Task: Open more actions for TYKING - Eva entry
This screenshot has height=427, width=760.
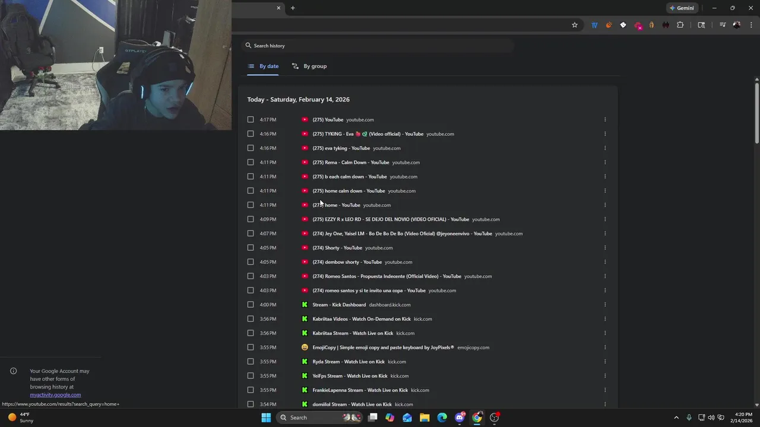Action: click(x=605, y=133)
